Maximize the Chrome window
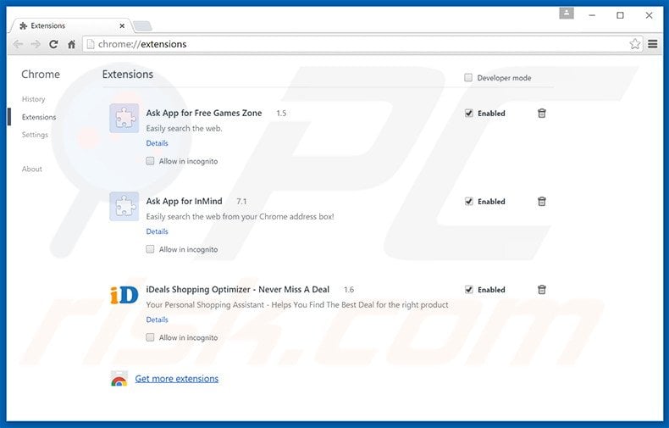 click(x=620, y=15)
